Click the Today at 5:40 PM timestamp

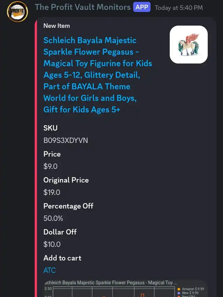[x=179, y=8]
